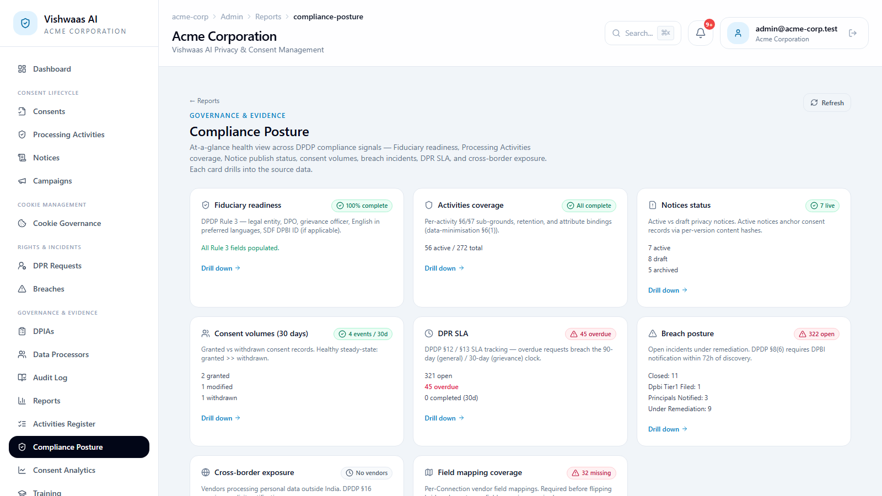Click the Cookie Governance cookie icon

click(x=22, y=223)
